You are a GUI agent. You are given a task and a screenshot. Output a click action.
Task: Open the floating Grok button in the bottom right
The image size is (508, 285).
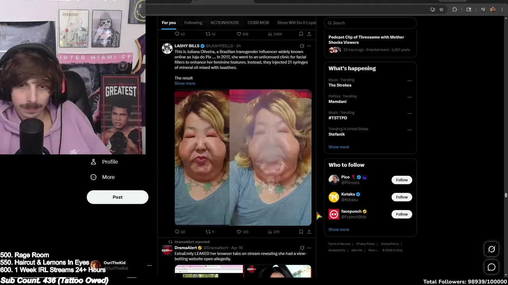pyautogui.click(x=491, y=249)
